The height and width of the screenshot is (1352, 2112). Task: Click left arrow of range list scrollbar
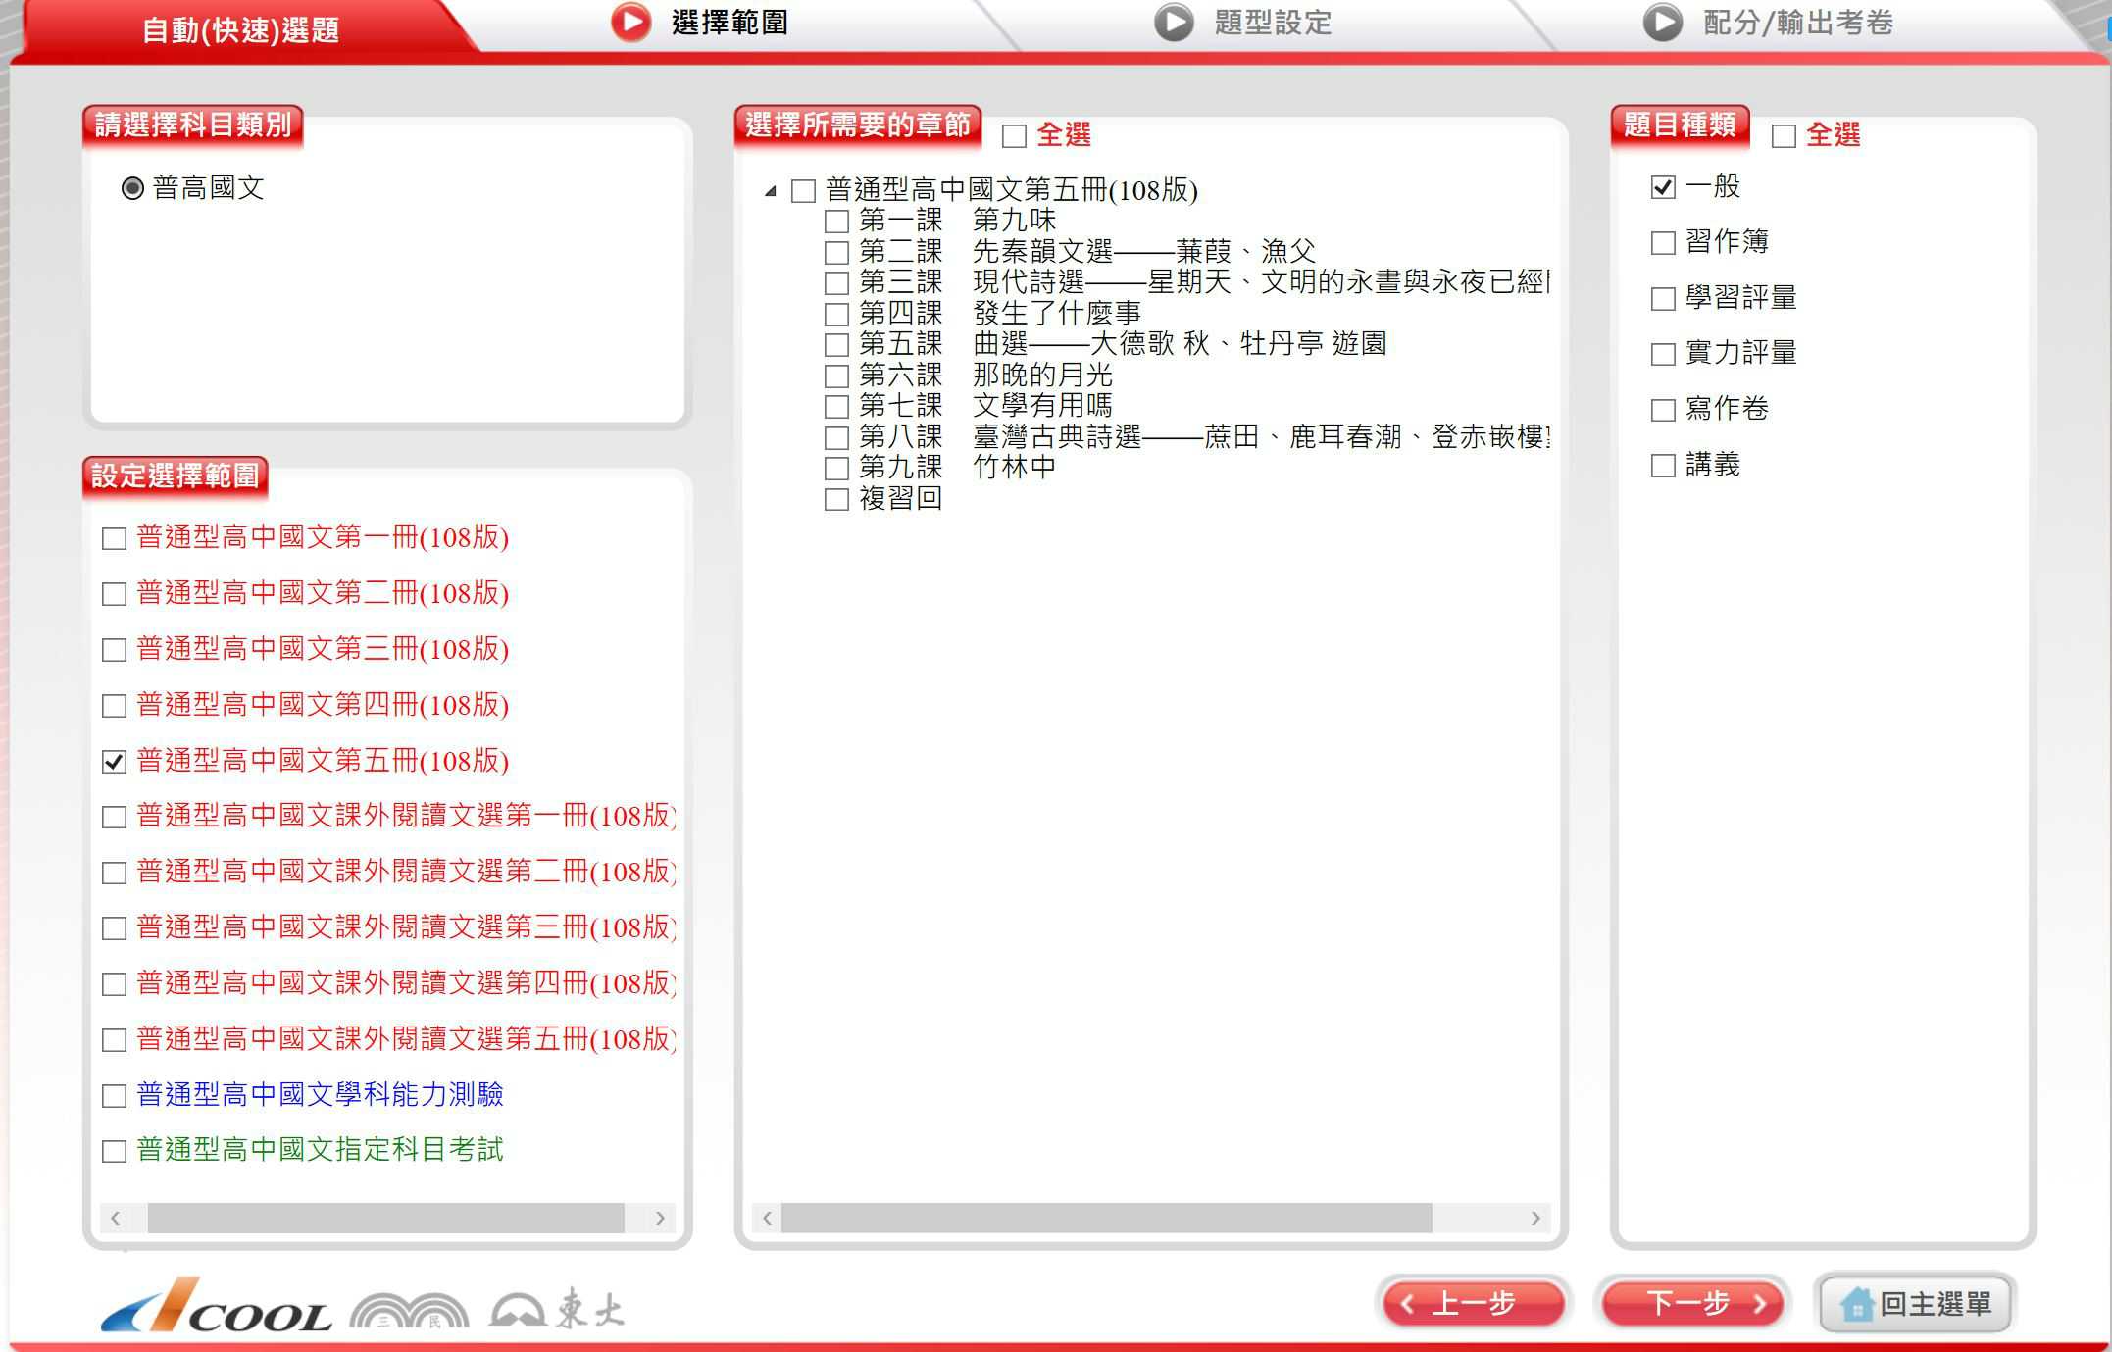116,1219
